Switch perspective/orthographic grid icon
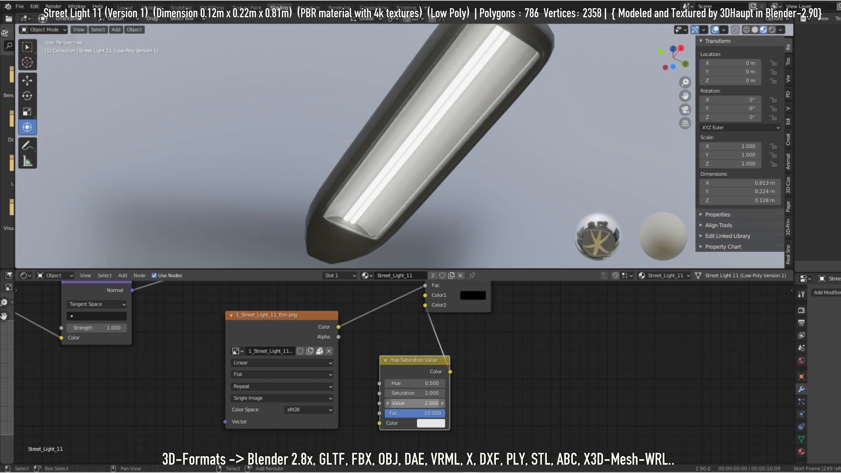Viewport: 841px width, 473px height. (685, 123)
